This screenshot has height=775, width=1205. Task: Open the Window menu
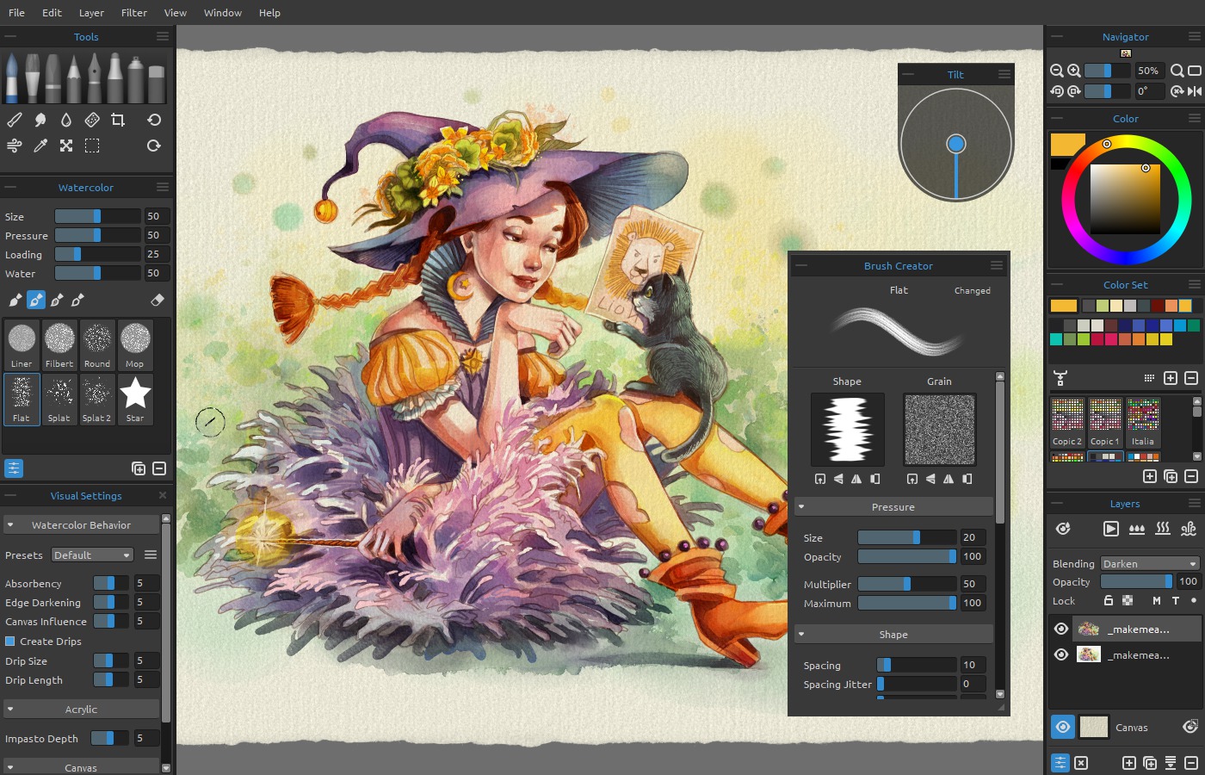pyautogui.click(x=222, y=12)
